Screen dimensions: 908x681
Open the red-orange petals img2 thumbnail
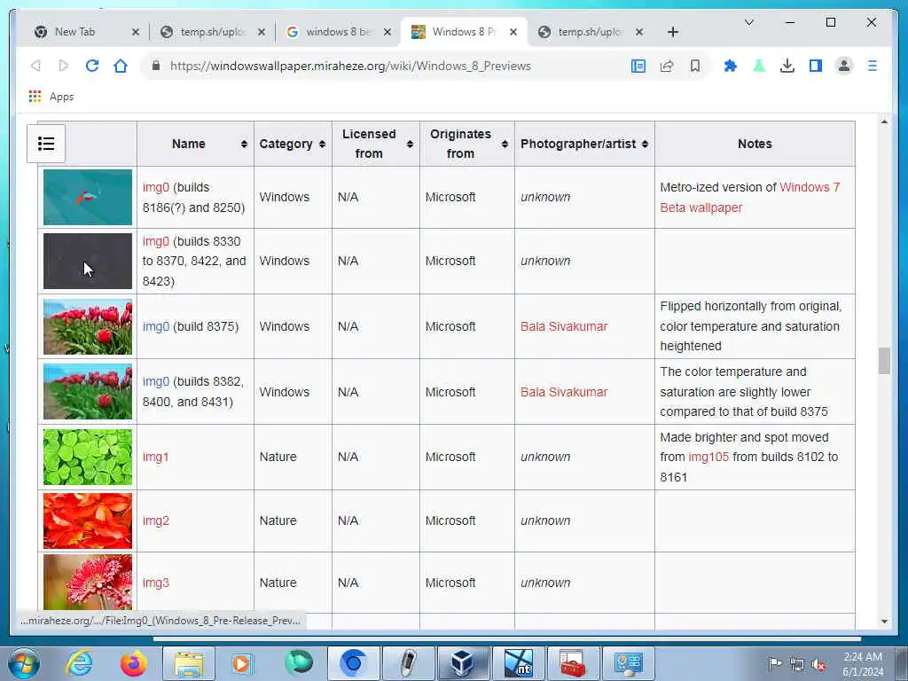[x=88, y=521]
